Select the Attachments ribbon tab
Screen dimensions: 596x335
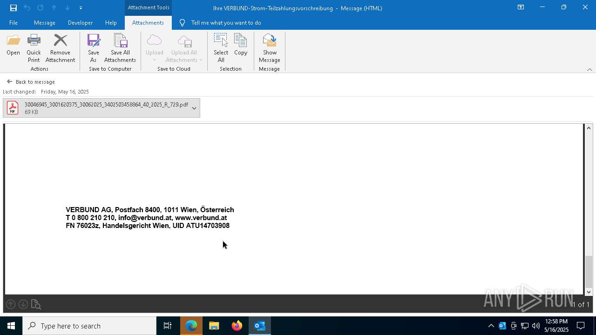click(148, 23)
